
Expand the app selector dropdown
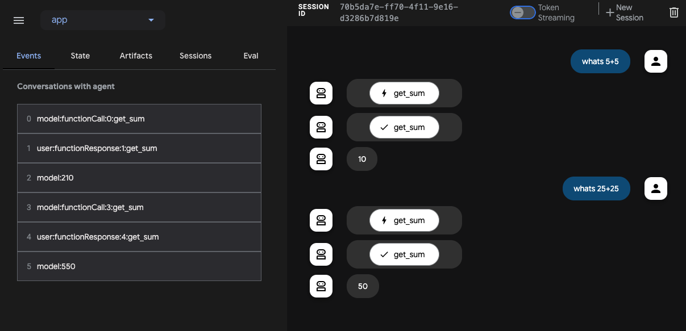click(x=103, y=20)
